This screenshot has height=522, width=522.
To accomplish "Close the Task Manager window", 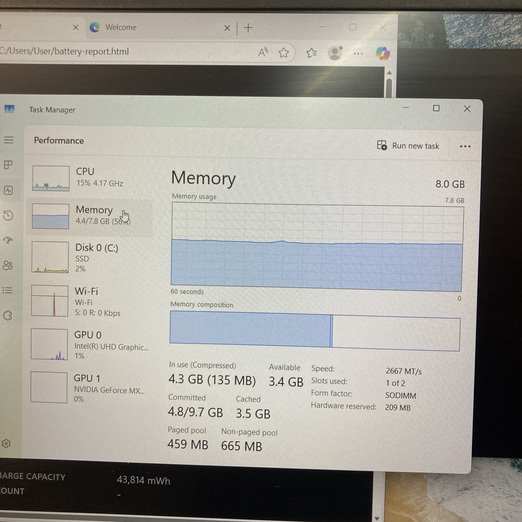I will [x=467, y=109].
